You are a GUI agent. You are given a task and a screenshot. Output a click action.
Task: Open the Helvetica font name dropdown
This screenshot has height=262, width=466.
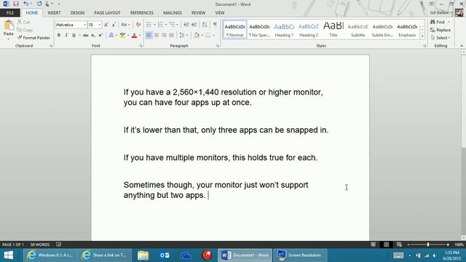tap(84, 25)
